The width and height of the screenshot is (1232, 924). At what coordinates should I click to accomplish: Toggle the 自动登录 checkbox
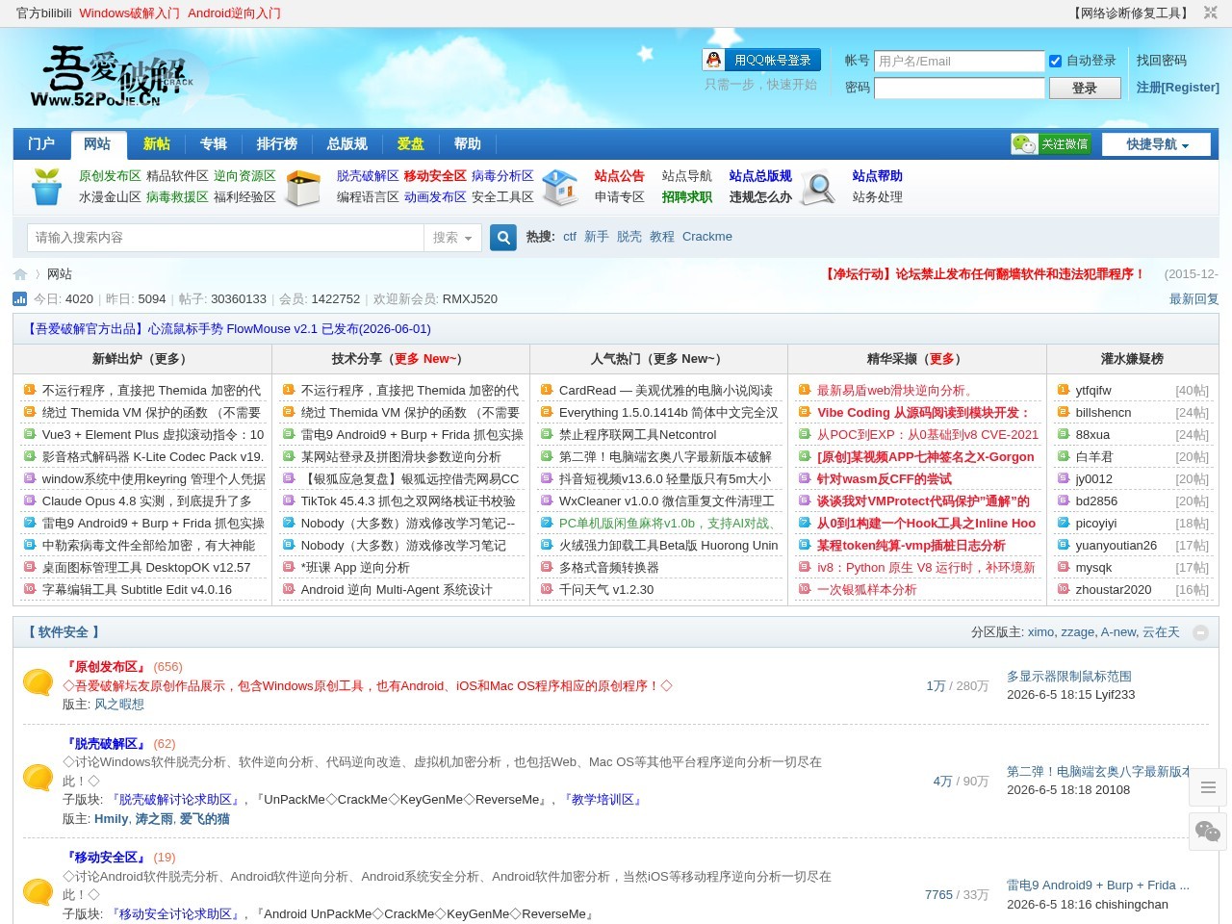[1055, 61]
